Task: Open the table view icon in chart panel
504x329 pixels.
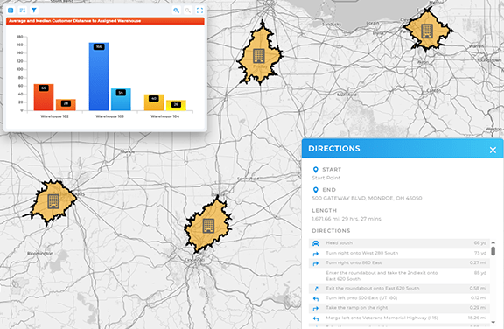Action: tap(10, 10)
